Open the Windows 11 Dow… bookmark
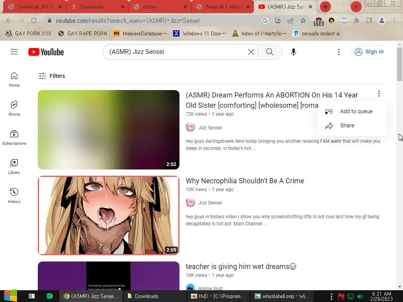 pos(200,34)
